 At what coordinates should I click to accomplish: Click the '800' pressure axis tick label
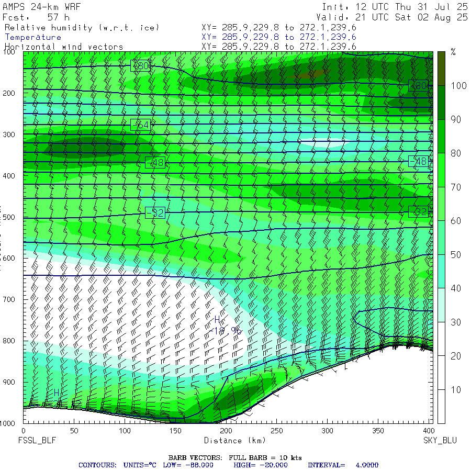pyautogui.click(x=9, y=341)
